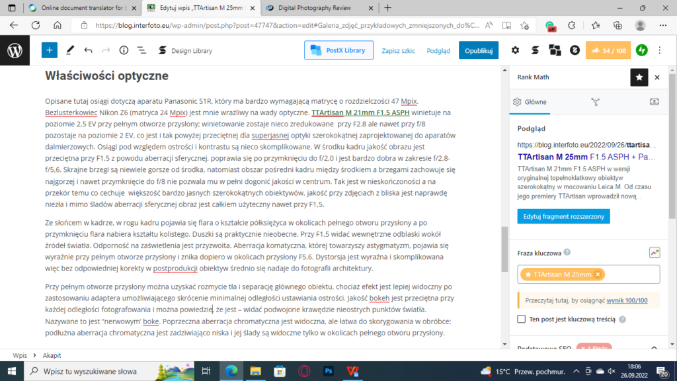Unpin Rank Math with star button
This screenshot has width=677, height=381.
tap(639, 77)
